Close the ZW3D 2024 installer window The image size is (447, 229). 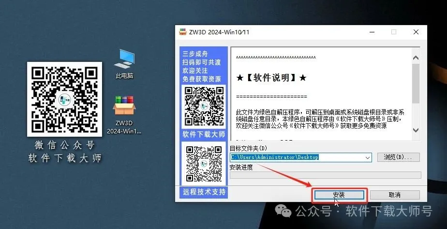click(x=416, y=32)
